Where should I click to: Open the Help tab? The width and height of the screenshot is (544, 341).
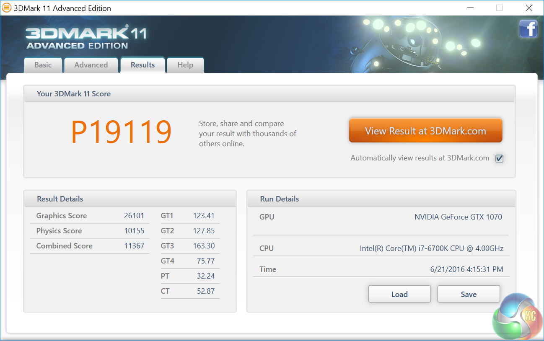point(185,65)
